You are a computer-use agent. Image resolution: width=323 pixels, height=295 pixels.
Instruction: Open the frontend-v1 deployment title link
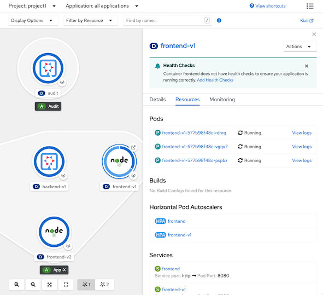pyautogui.click(x=178, y=46)
